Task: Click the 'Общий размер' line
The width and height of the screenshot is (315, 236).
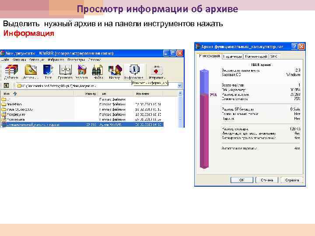Action: [x=261, y=90]
